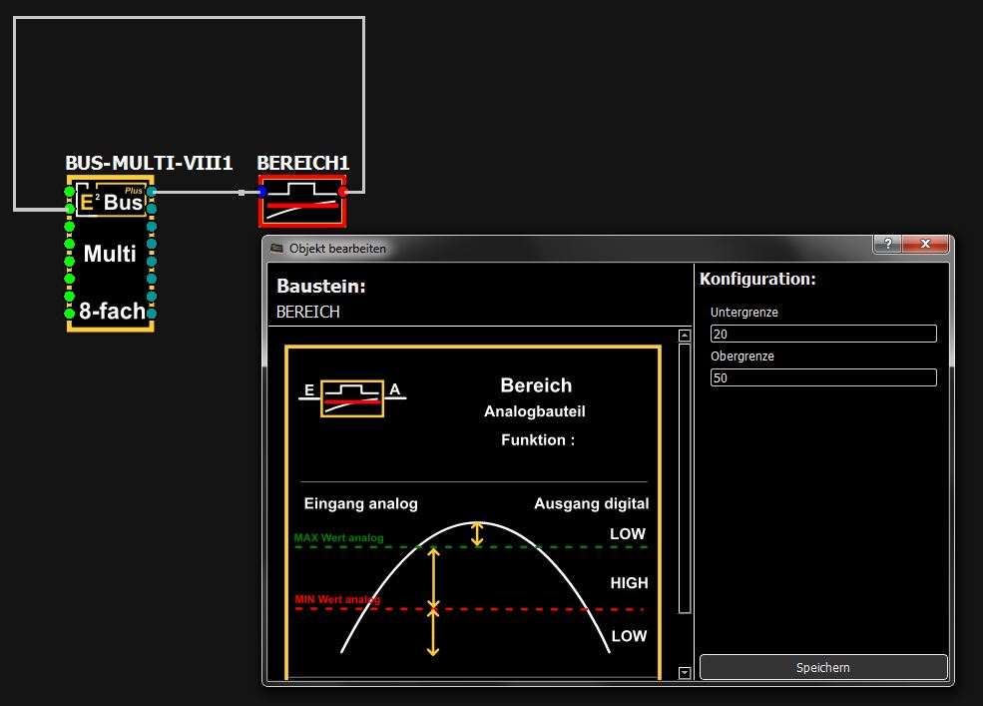Focus the Obergrenze input field
Image resolution: width=983 pixels, height=706 pixels.
[822, 377]
